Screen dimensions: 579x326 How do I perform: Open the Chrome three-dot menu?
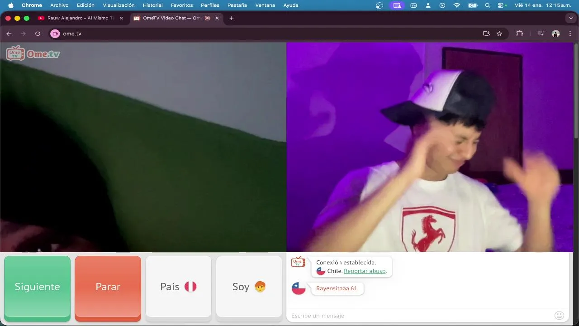pyautogui.click(x=570, y=34)
